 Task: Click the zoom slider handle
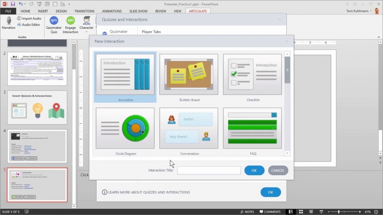(x=339, y=212)
